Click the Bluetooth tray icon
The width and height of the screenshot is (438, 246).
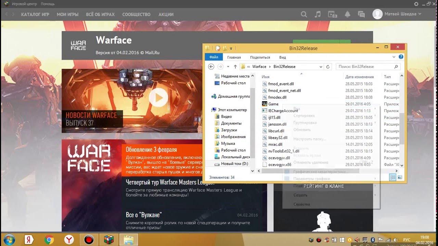[x=373, y=240]
